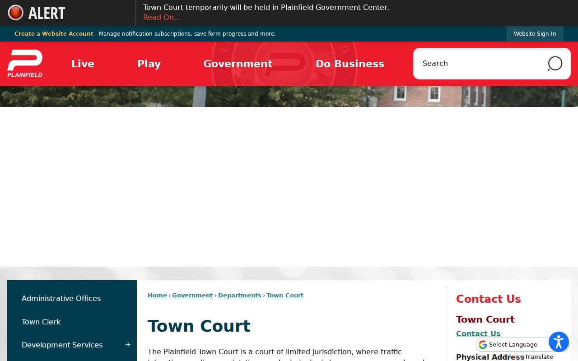This screenshot has height=361, width=578.
Task: Go to Home breadcrumb
Action: (157, 295)
